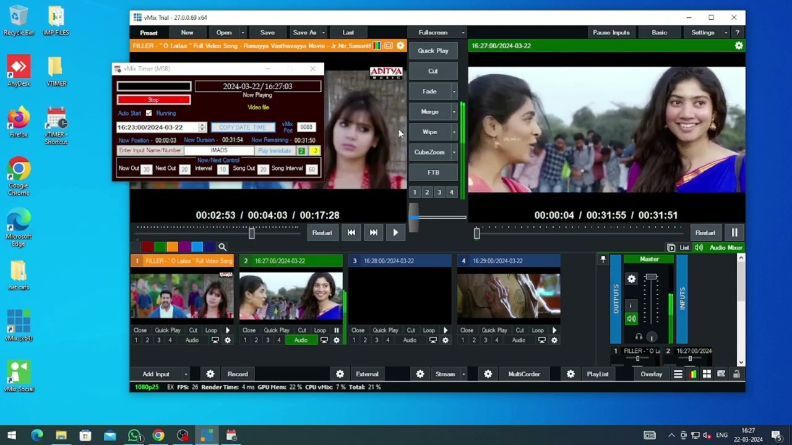Open Record settings gear

click(210, 374)
